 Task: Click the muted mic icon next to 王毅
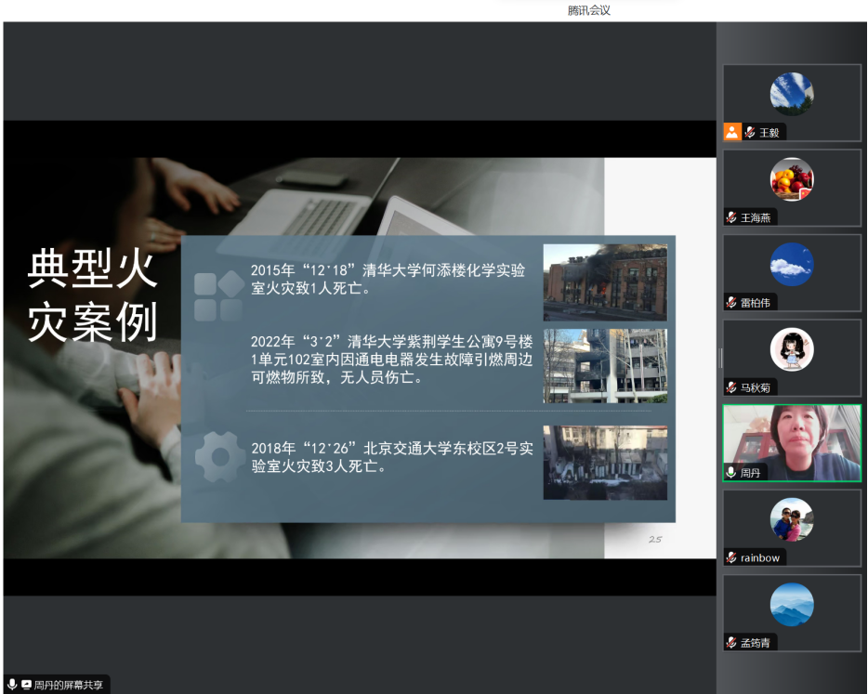(749, 132)
